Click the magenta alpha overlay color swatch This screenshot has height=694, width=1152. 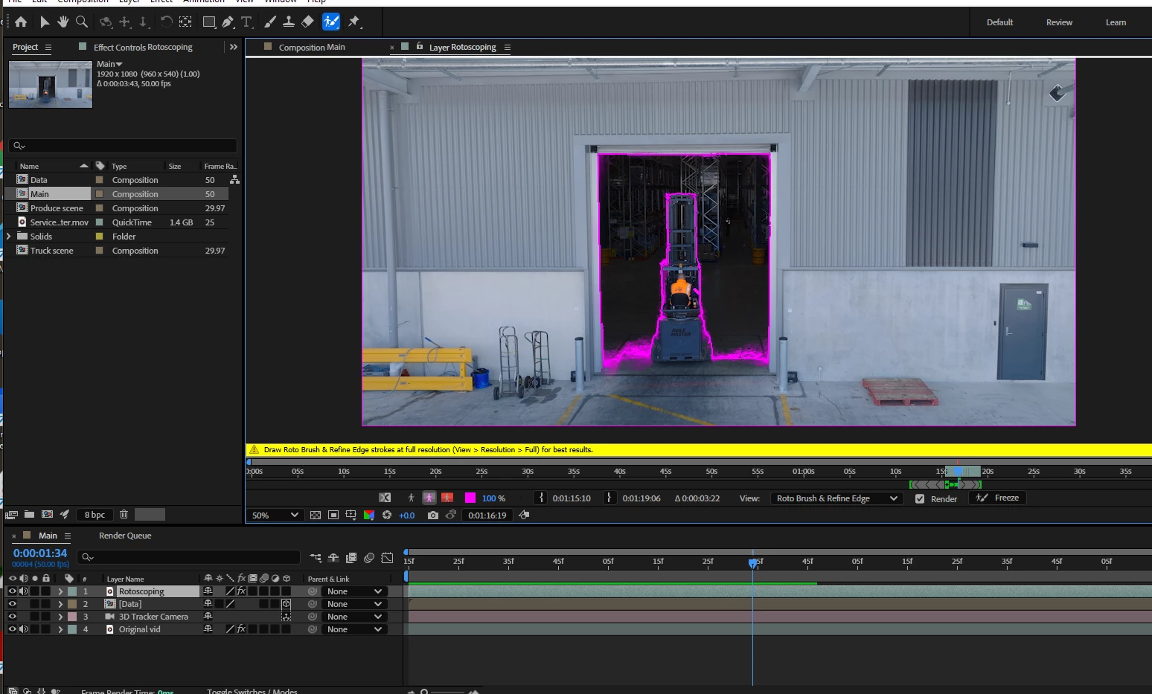(x=470, y=498)
